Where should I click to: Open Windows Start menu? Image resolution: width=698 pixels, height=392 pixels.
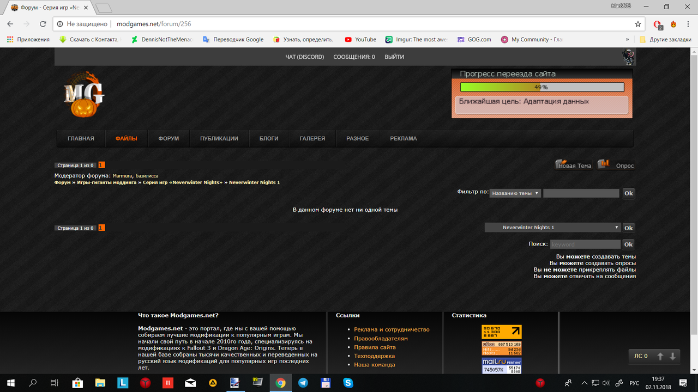[10, 383]
